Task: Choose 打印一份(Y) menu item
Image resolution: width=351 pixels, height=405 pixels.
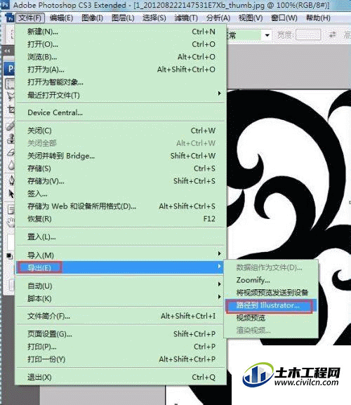Action: [121, 359]
